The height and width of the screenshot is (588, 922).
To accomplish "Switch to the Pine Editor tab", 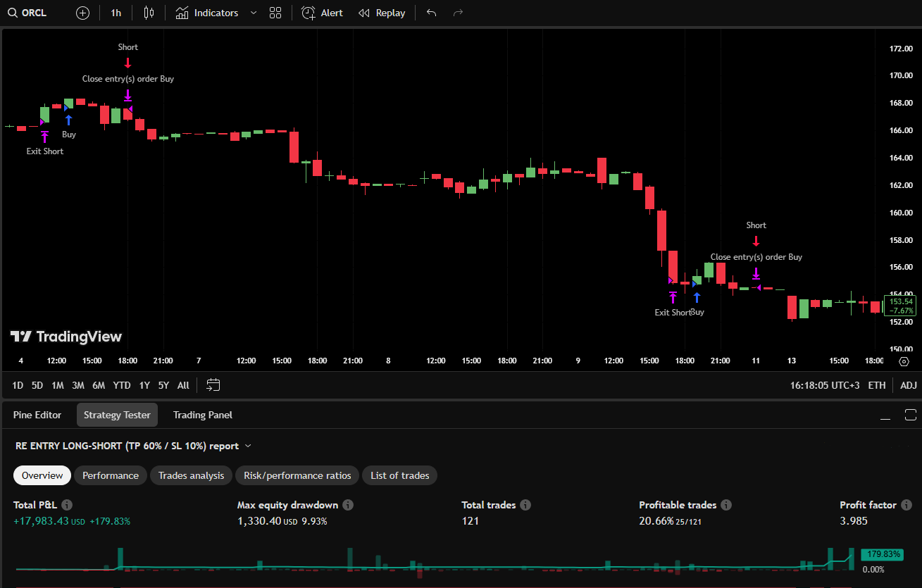I will [x=37, y=415].
